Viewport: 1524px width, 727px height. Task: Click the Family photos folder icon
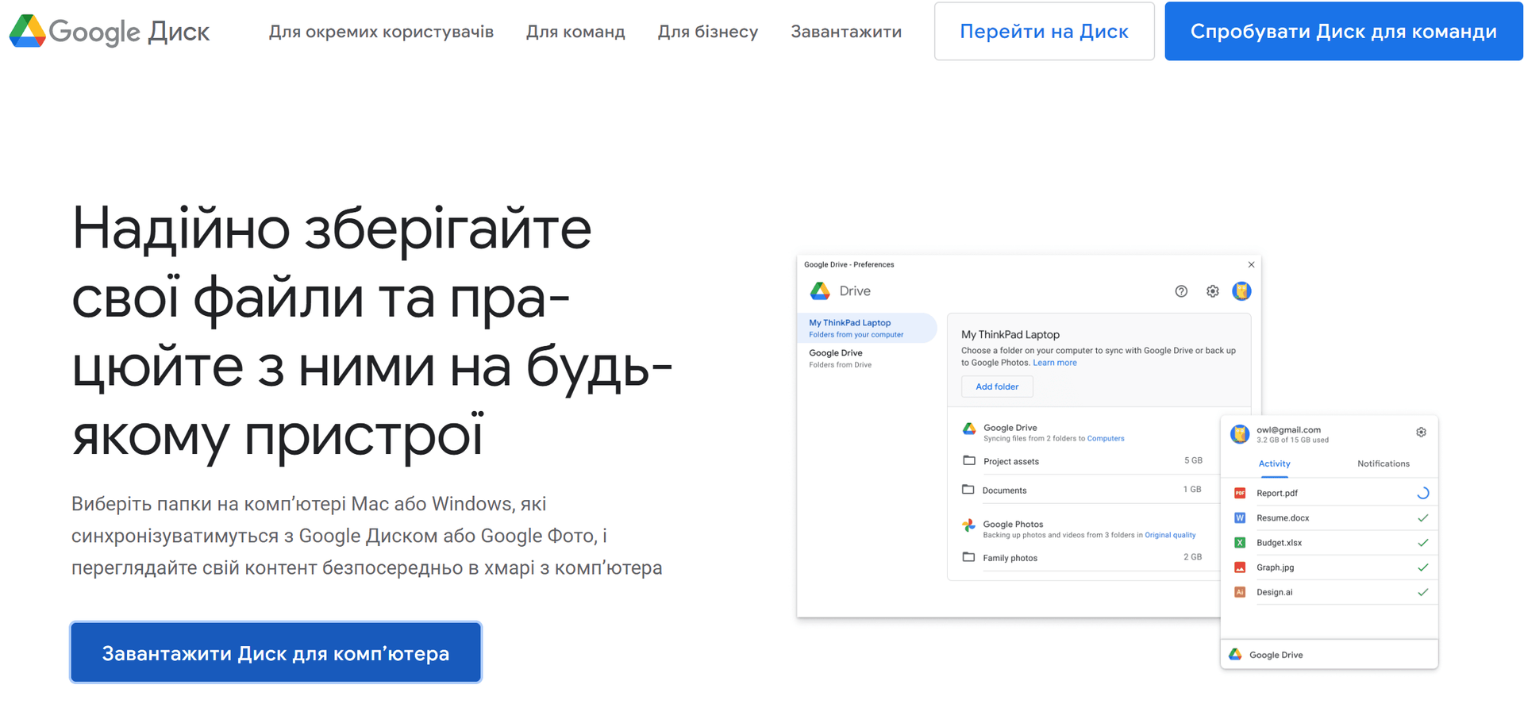click(x=968, y=557)
